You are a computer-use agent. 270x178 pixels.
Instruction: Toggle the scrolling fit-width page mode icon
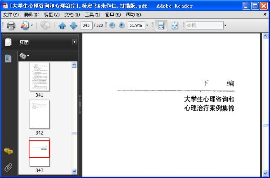[x=161, y=26]
